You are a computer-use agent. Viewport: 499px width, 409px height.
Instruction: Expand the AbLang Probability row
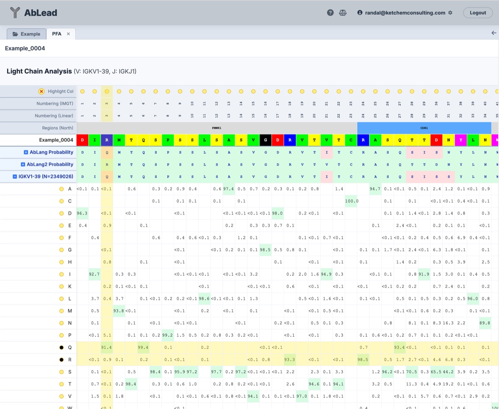[26, 153]
